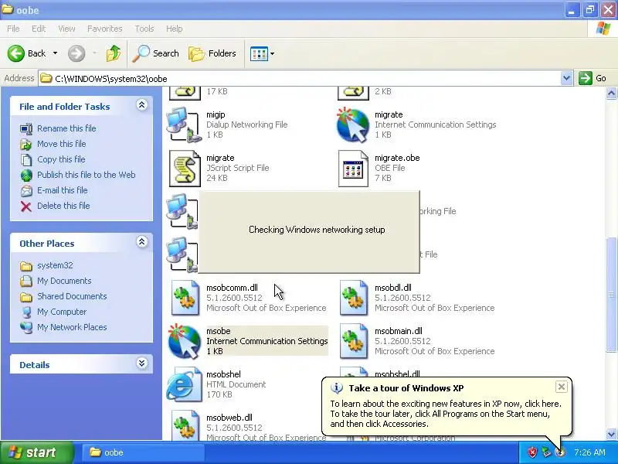Viewport: 618px width, 464px height.
Task: Open My Network Places link
Action: (72, 327)
